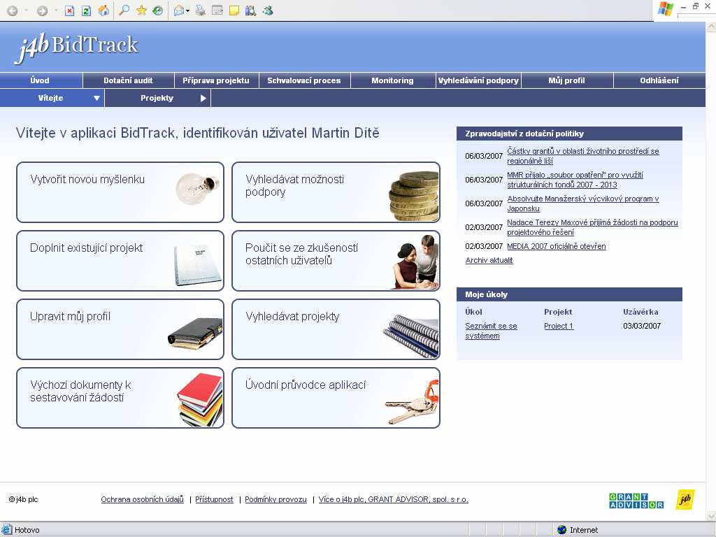Click Vyhledávat možnosti podpory tile
716x537 pixels.
coord(336,192)
